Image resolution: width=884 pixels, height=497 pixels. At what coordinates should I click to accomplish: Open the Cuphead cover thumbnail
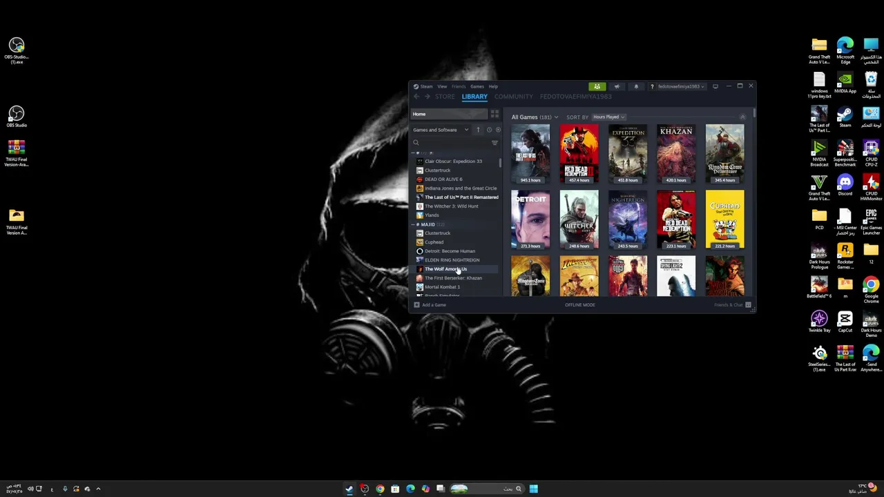pos(724,220)
